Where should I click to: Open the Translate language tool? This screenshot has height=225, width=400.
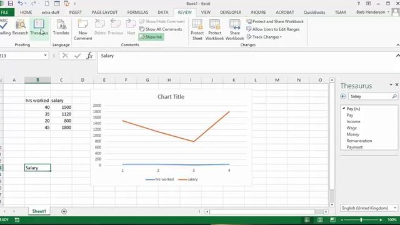click(61, 27)
